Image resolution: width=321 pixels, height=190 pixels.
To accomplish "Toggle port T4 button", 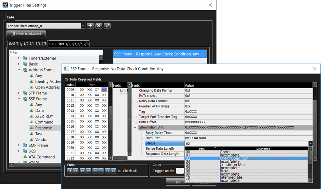I will pyautogui.click(x=113, y=171).
